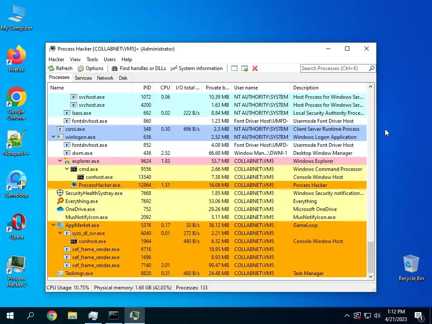Viewport: 432px width, 324px height.
Task: Open the Help menu
Action: point(127,59)
